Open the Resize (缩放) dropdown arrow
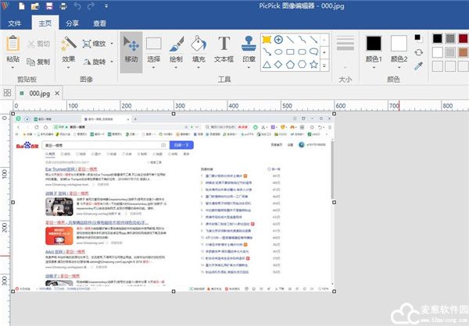 pos(110,44)
